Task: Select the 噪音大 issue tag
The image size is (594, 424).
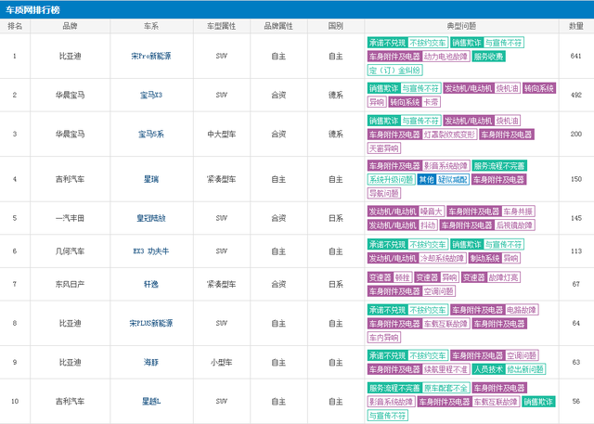Action: coord(431,212)
